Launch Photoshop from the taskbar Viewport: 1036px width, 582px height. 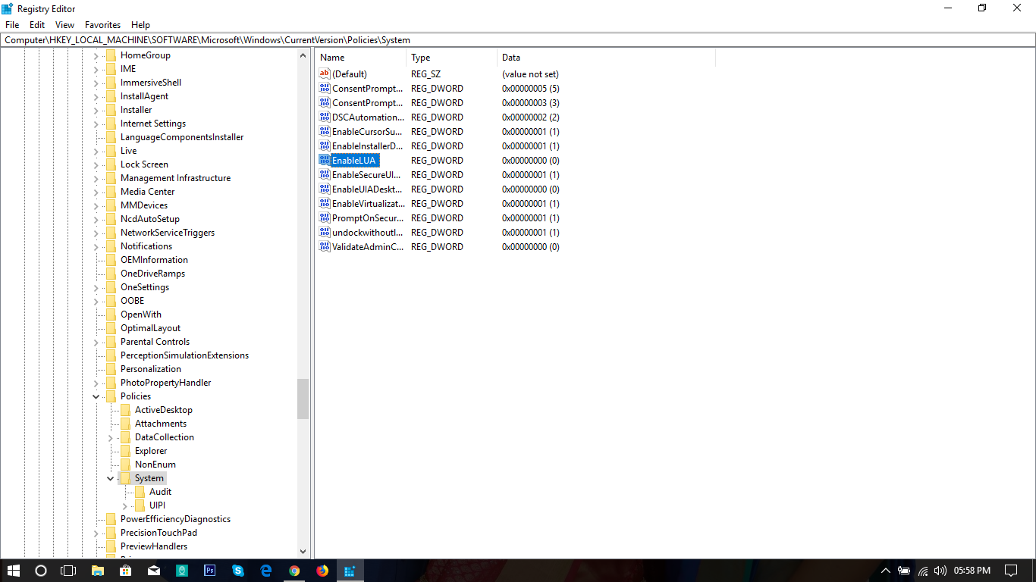pyautogui.click(x=210, y=571)
